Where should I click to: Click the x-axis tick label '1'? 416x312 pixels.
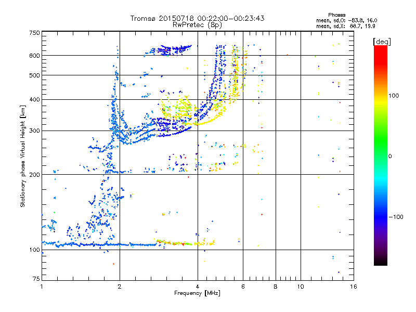(x=42, y=287)
